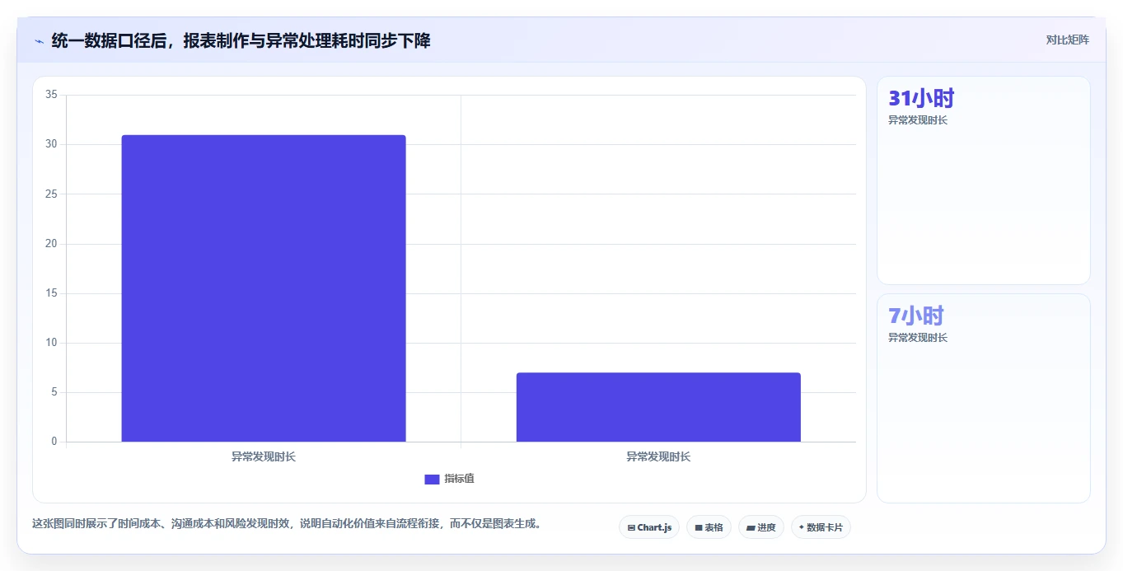Click the short 7-value bar
Viewport: 1123px width, 571px height.
click(658, 407)
